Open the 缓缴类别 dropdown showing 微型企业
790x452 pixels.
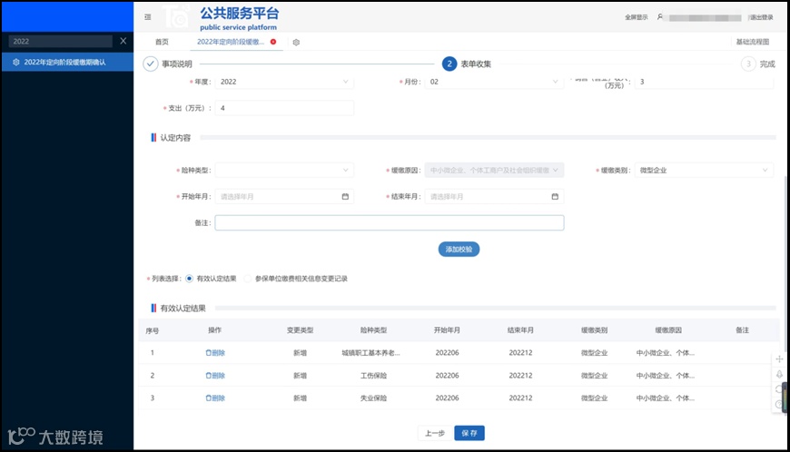point(704,170)
